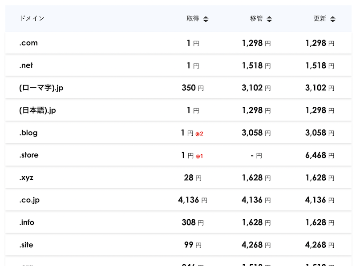Click the .xyz 28円 acquisition price
Viewport: 356px width, 266px height.
192,178
